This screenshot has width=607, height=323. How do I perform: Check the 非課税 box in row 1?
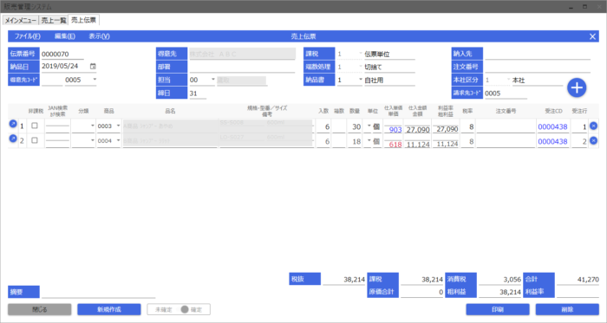(35, 126)
